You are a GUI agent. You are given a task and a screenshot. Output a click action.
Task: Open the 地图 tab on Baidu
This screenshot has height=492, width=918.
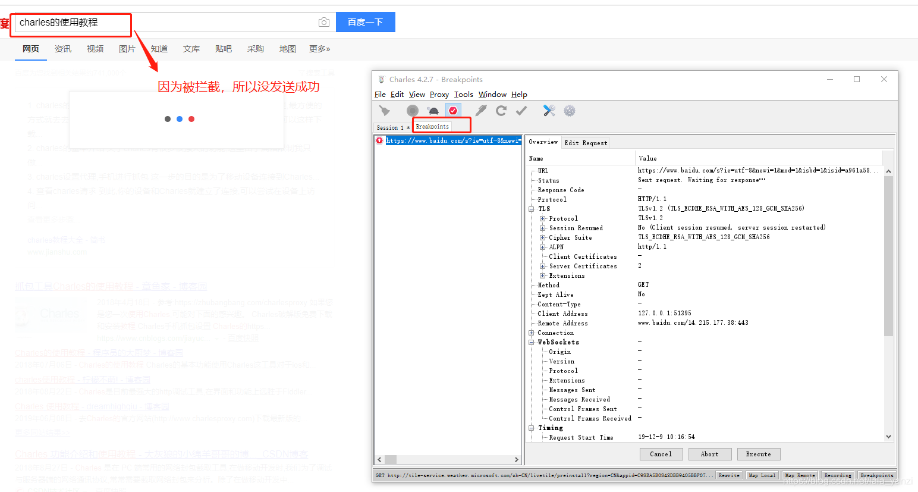(x=288, y=49)
